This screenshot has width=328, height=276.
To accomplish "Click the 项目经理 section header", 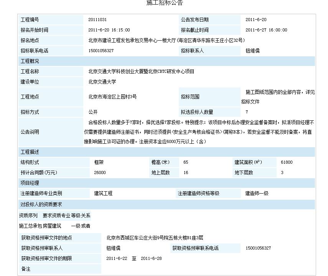I will click(30, 183).
